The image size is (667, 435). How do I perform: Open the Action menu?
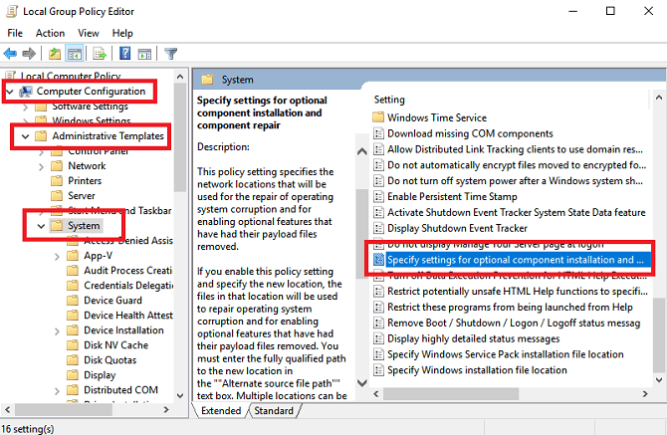click(50, 33)
